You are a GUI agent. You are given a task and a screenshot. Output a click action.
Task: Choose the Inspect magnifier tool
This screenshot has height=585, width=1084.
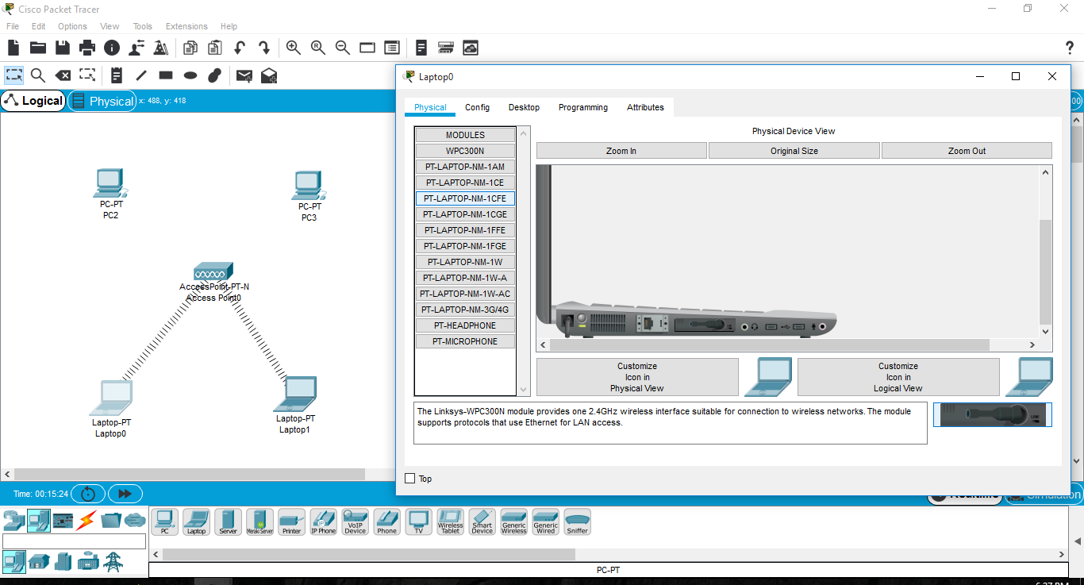tap(37, 75)
